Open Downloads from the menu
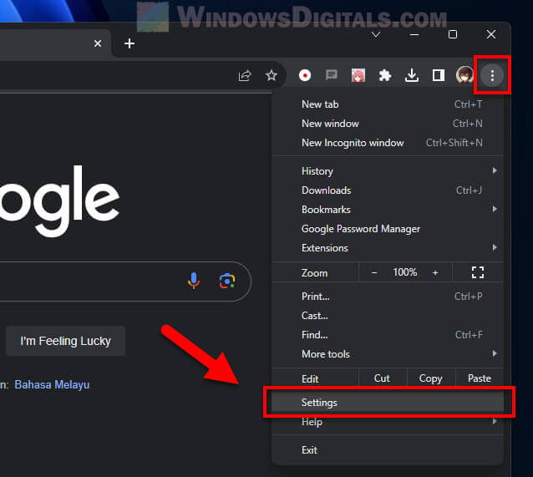533x477 pixels. coord(388,190)
